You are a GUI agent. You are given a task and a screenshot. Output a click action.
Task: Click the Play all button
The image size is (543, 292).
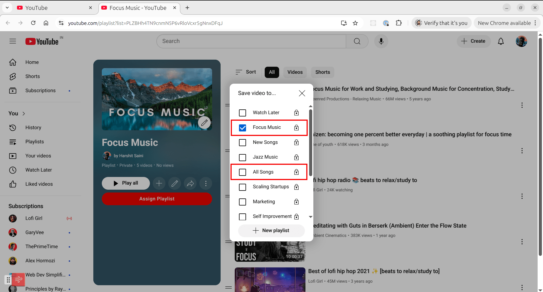point(126,183)
